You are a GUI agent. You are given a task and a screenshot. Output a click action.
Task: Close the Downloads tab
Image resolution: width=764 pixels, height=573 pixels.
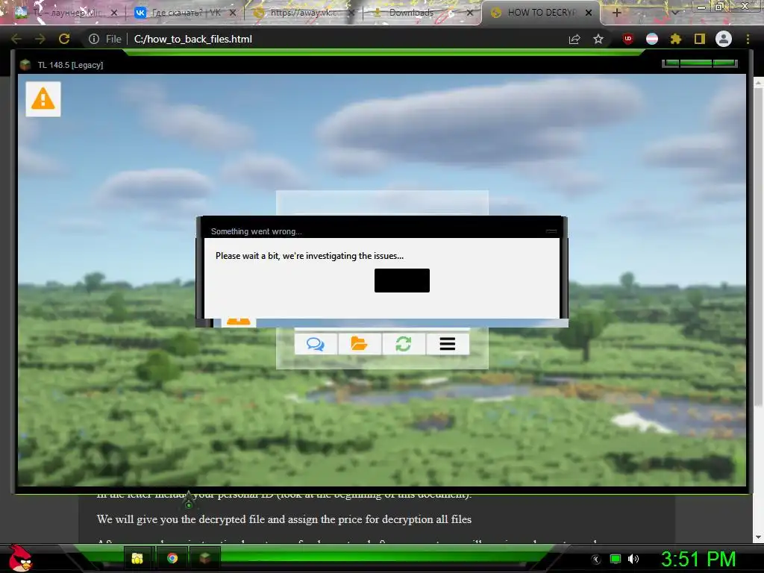click(x=470, y=13)
